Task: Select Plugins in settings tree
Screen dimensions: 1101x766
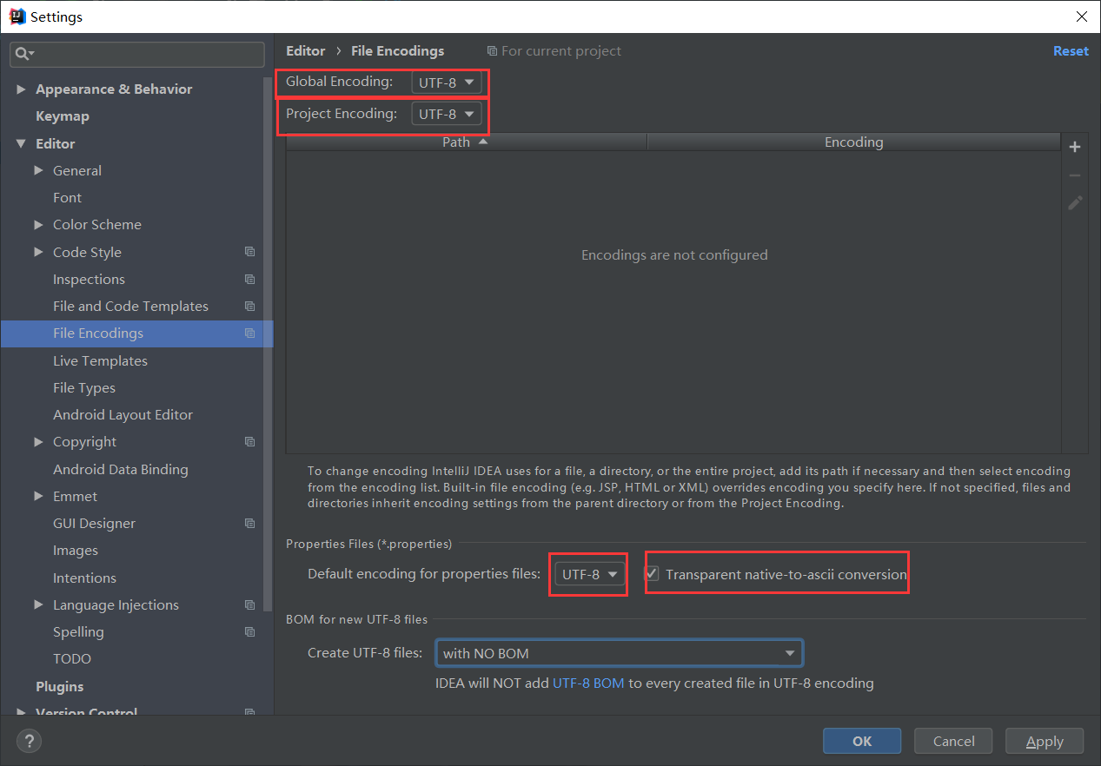Action: (60, 686)
